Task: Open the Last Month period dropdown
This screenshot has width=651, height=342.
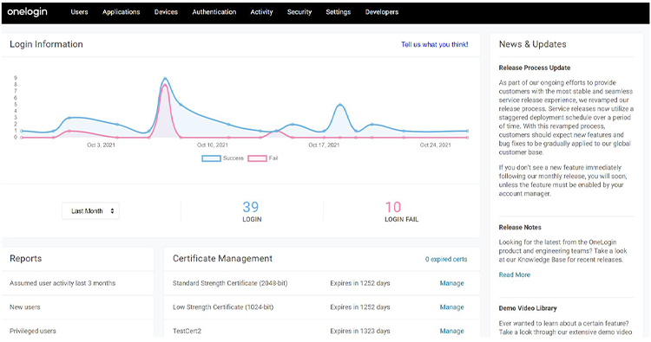Action: [x=90, y=210]
